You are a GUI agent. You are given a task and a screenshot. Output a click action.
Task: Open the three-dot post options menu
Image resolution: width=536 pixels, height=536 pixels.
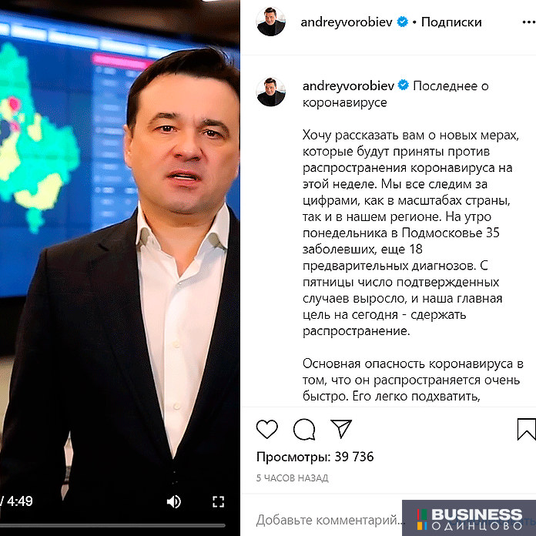click(529, 22)
